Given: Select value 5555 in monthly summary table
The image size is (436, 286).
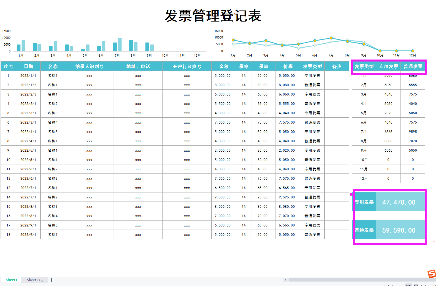Looking at the screenshot, I should [413, 85].
